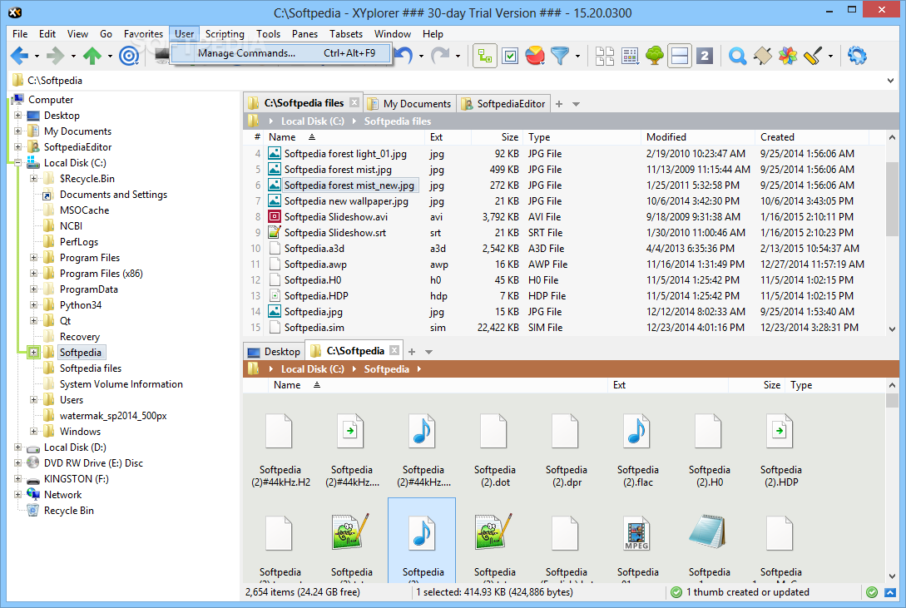The height and width of the screenshot is (608, 906).
Task: Open dropdown arrow beside filter funnel
Action: [577, 57]
